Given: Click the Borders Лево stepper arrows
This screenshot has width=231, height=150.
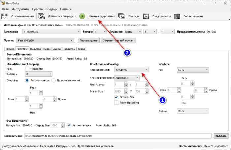Looking at the screenshot, I should pos(179,90).
